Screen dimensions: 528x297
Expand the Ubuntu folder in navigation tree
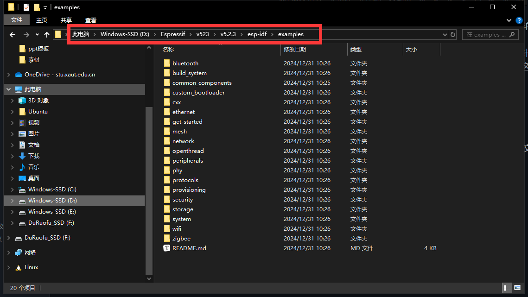[x=12, y=112]
